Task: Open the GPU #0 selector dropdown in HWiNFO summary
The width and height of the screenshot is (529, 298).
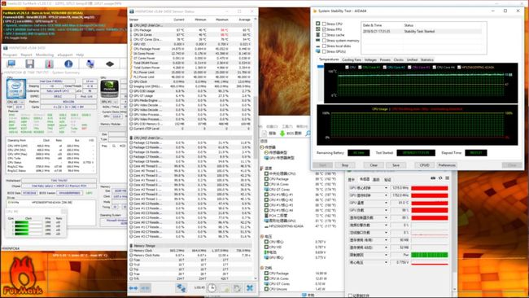Action: click(x=109, y=102)
